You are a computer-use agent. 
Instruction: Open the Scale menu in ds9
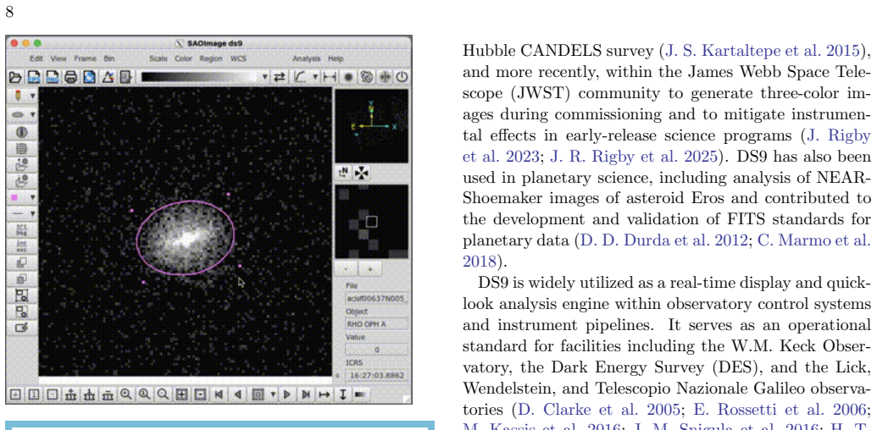pyautogui.click(x=158, y=58)
